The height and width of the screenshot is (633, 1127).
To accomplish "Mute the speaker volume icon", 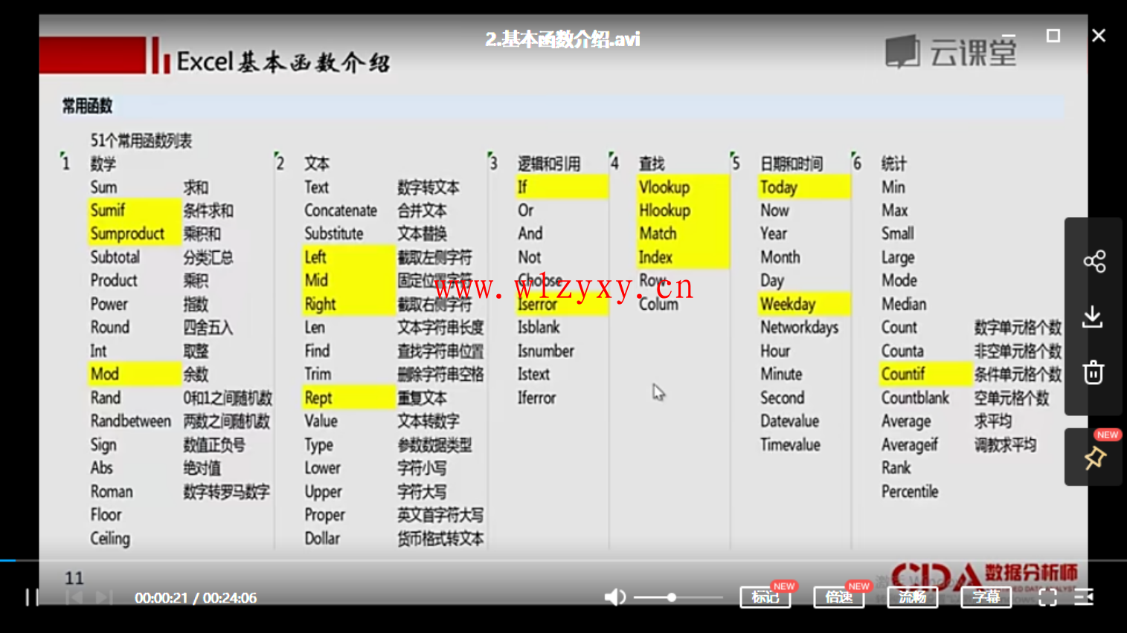I will [614, 597].
